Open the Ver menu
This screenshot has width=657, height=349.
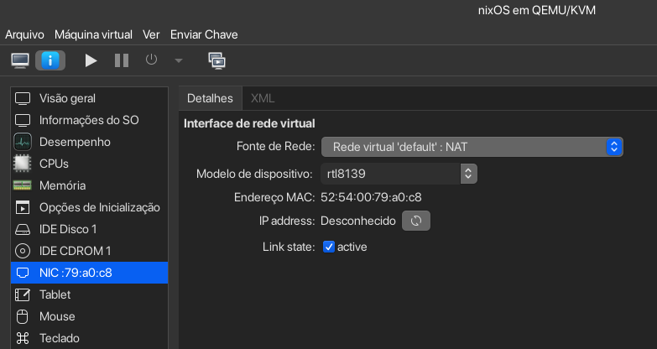(x=151, y=34)
